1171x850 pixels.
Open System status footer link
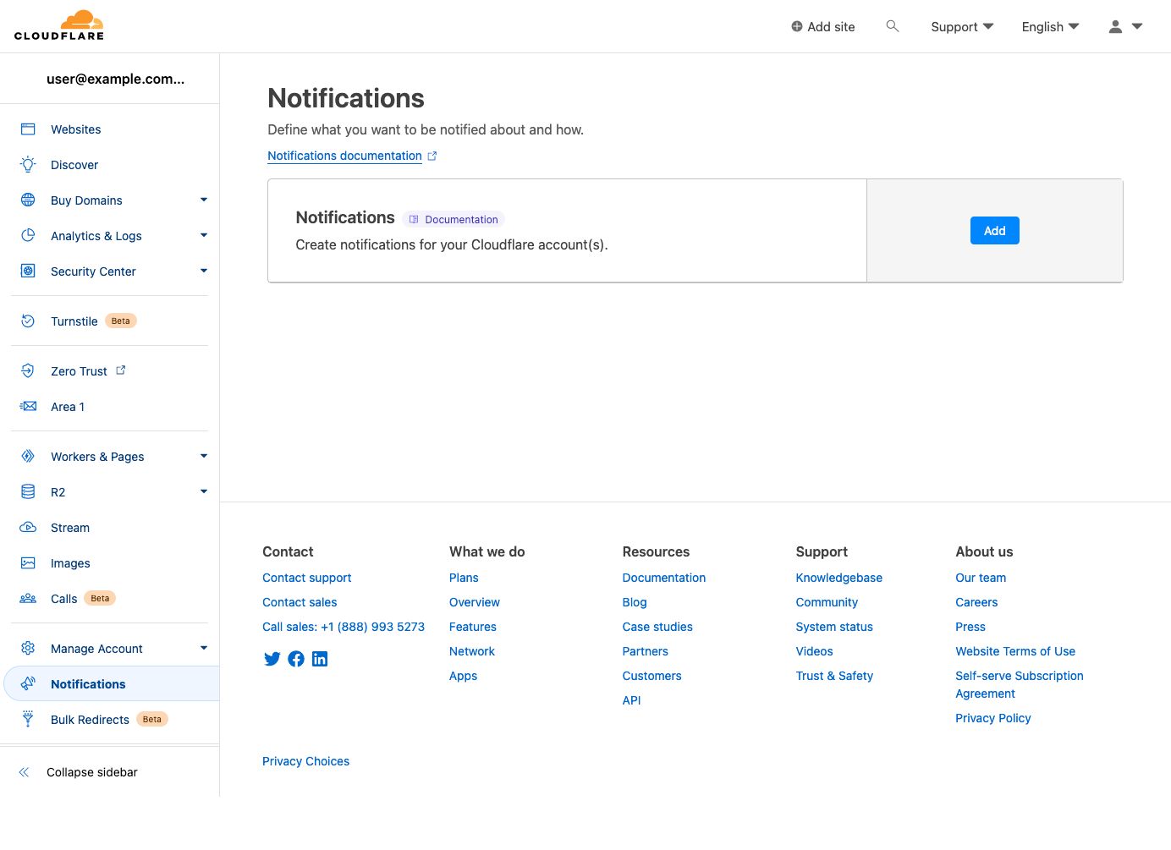tap(834, 627)
